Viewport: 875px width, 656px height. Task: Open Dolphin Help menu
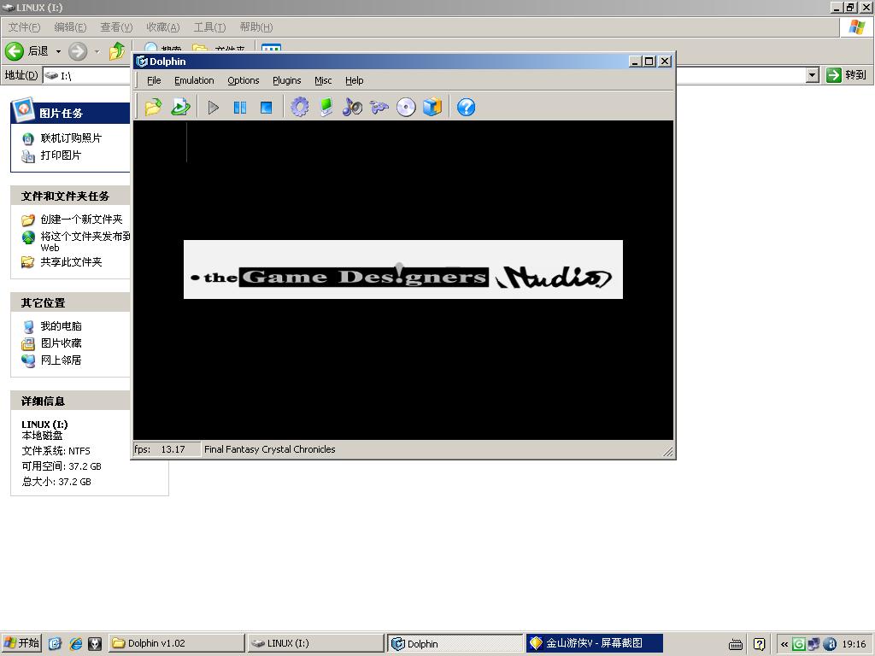(355, 80)
